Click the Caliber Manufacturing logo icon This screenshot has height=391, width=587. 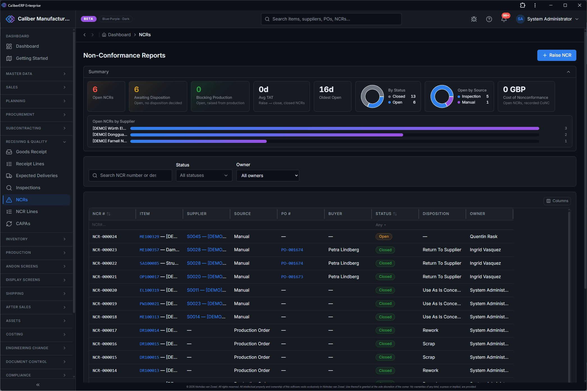coord(10,19)
